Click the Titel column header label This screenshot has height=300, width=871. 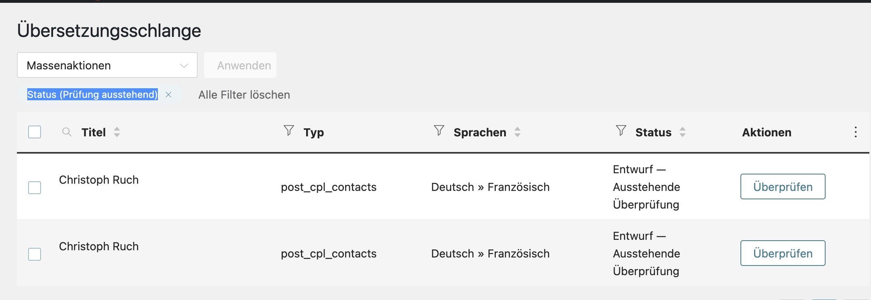(94, 132)
